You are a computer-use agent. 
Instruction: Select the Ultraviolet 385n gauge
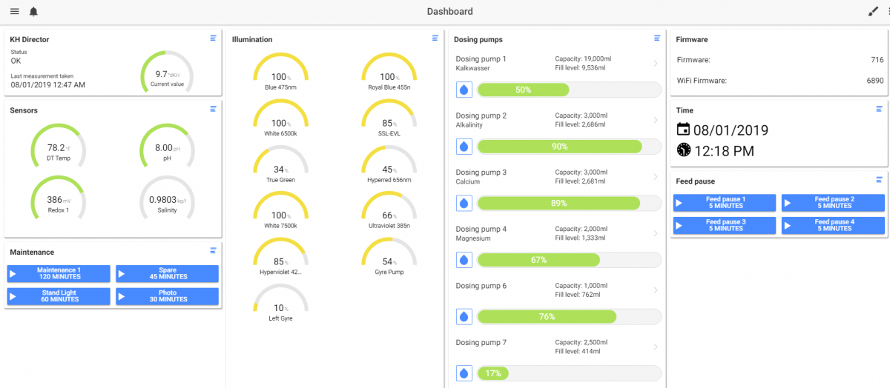(389, 212)
